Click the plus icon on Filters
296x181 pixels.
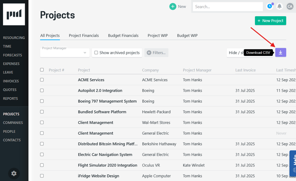click(149, 53)
